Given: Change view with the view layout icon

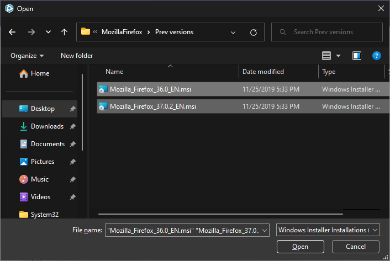Looking at the screenshot, I should point(326,56).
